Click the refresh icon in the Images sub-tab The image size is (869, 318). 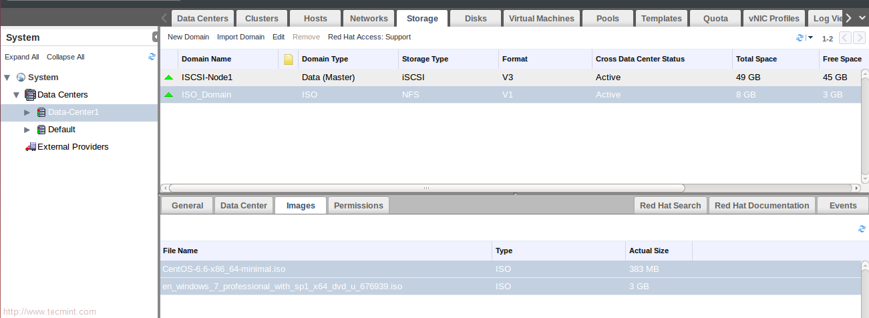point(862,229)
